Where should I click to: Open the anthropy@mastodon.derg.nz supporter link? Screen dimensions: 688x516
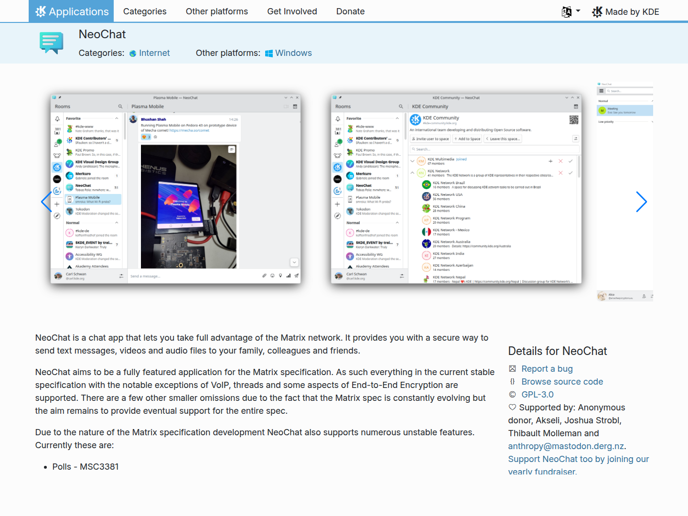pyautogui.click(x=566, y=446)
